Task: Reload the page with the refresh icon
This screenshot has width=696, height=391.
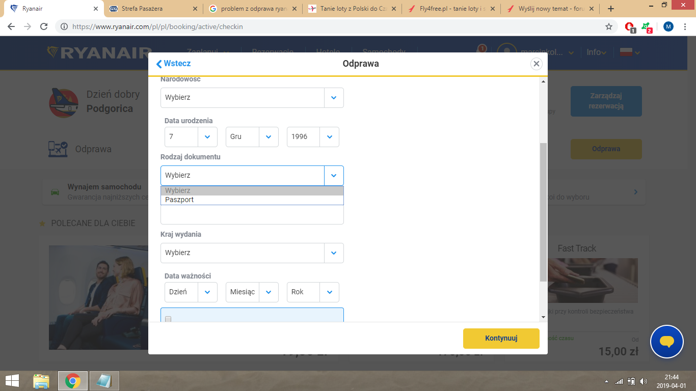Action: [44, 26]
